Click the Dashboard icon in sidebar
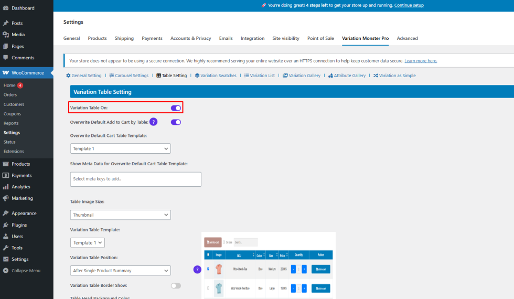 pyautogui.click(x=6, y=8)
